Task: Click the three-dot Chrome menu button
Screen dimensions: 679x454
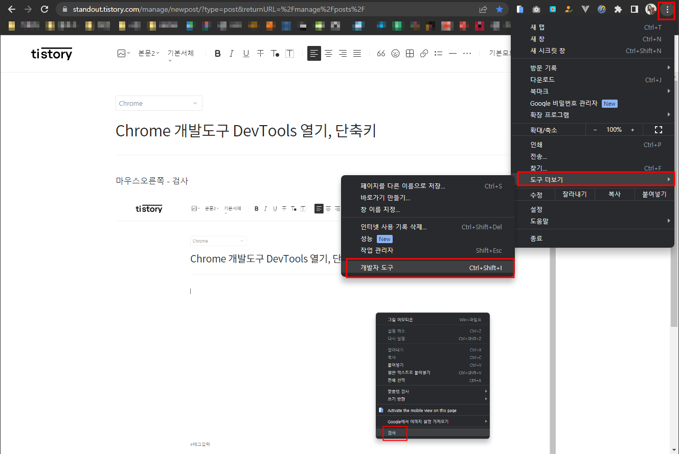Action: tap(667, 9)
